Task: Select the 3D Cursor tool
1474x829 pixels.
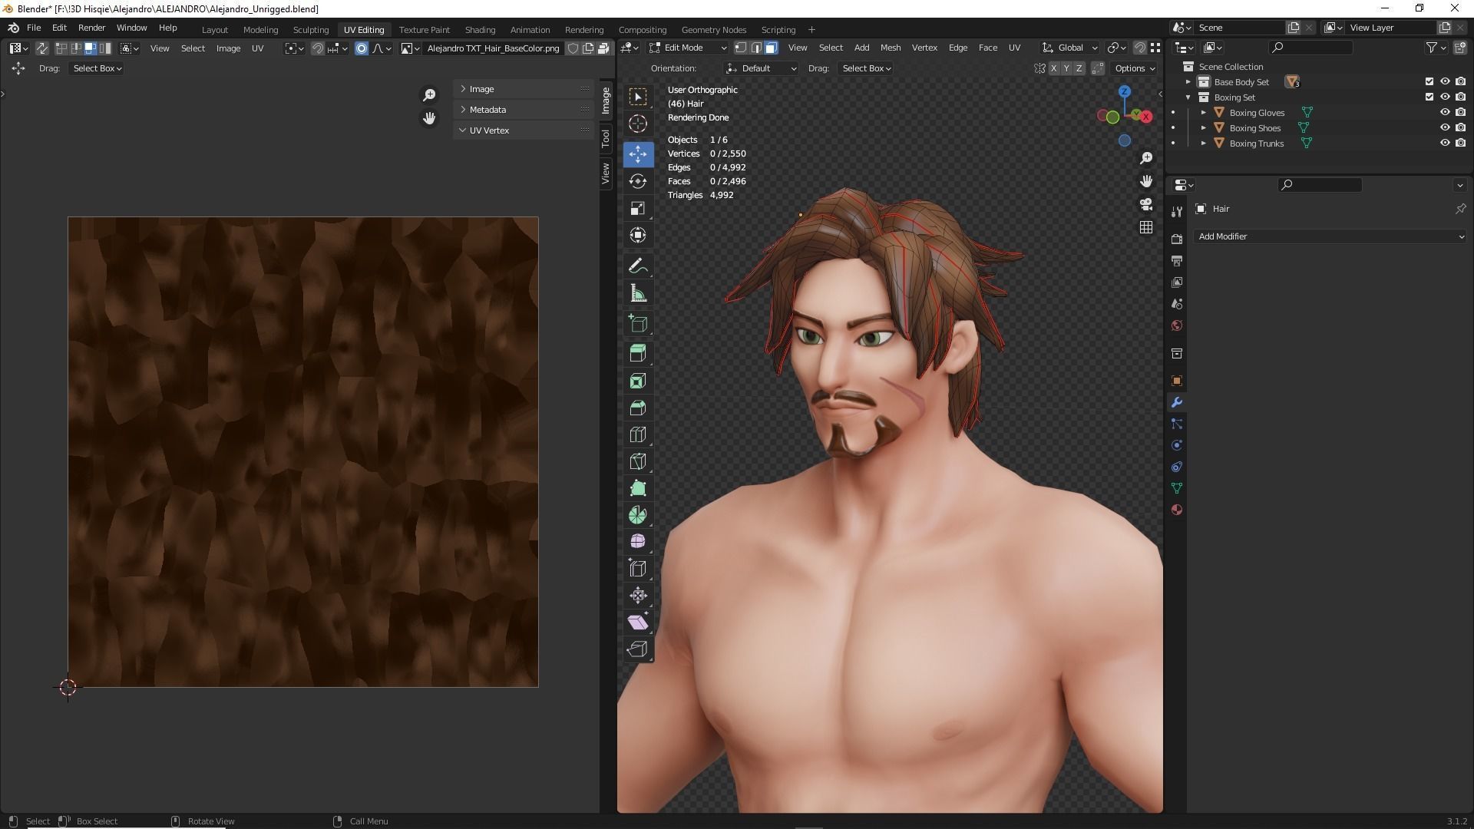Action: (x=638, y=124)
